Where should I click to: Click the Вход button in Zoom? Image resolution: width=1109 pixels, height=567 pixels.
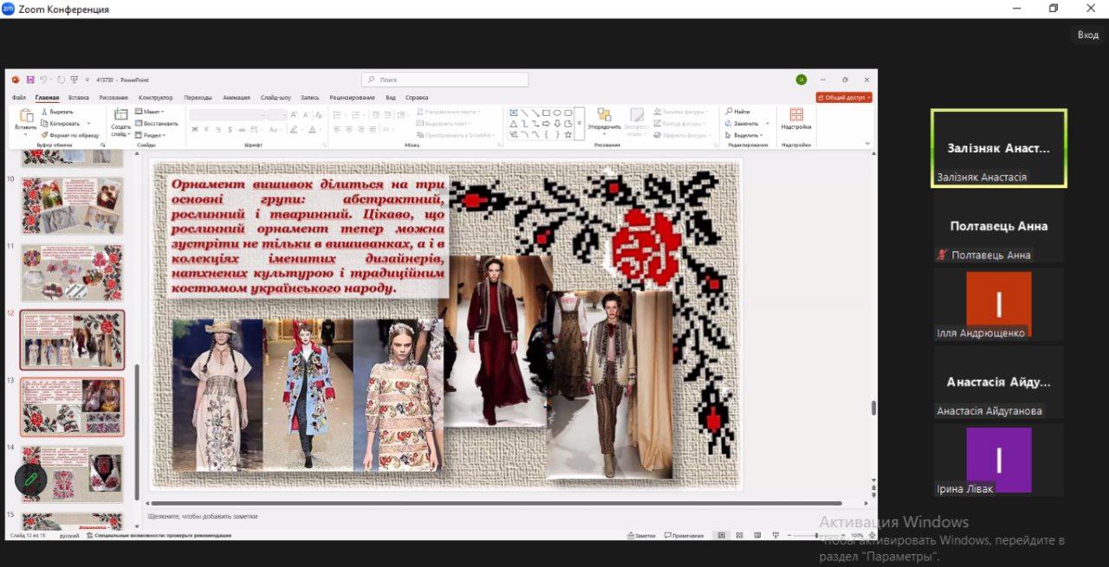pos(1087,35)
